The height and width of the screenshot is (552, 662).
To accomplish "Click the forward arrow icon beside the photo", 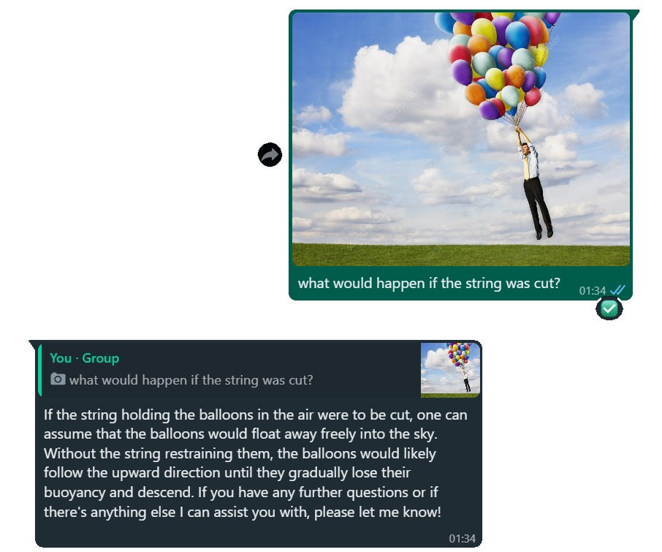I will 270,154.
